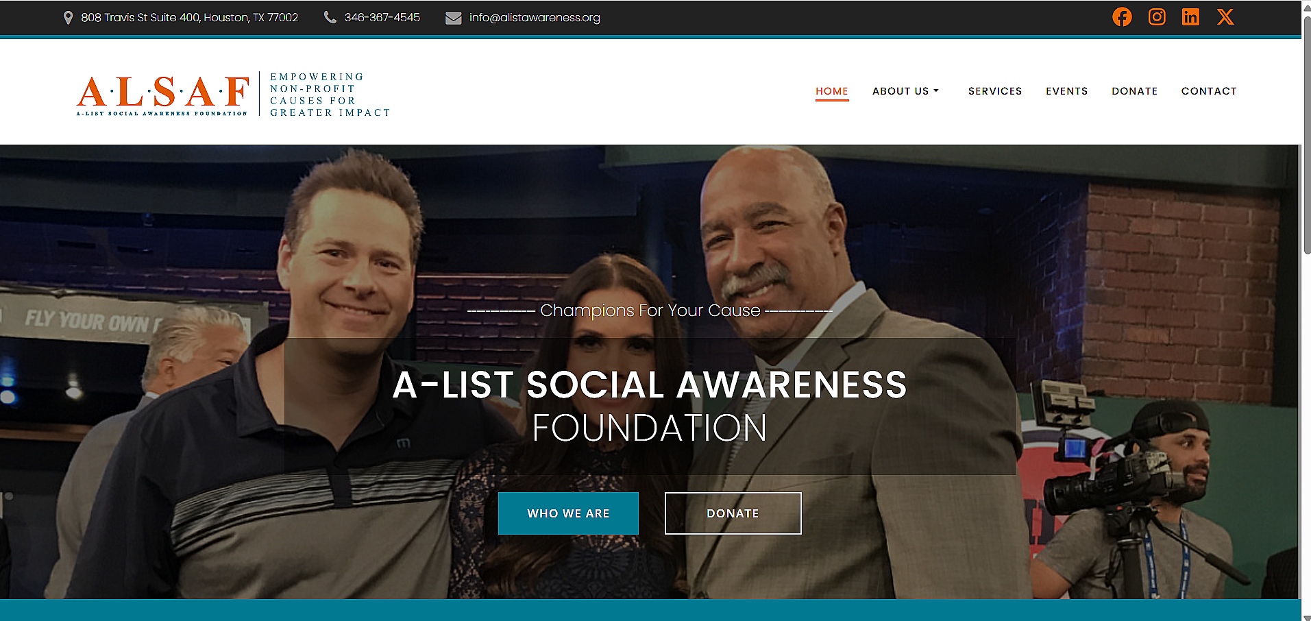The image size is (1311, 621).
Task: Click the phone handset icon
Action: 330,17
